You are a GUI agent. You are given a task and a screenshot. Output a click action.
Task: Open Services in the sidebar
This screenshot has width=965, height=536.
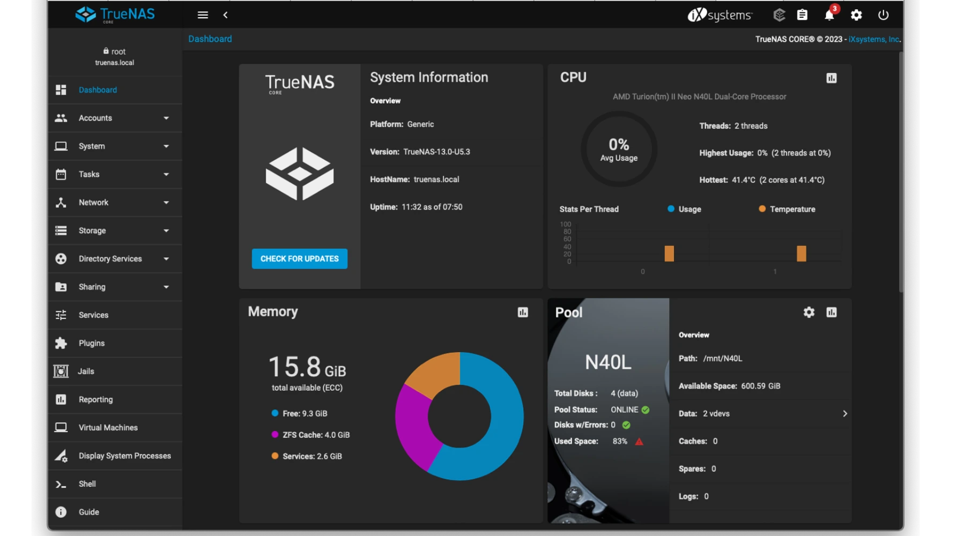coord(115,315)
